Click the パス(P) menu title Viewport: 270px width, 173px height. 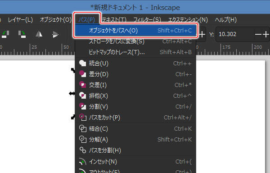pos(86,20)
